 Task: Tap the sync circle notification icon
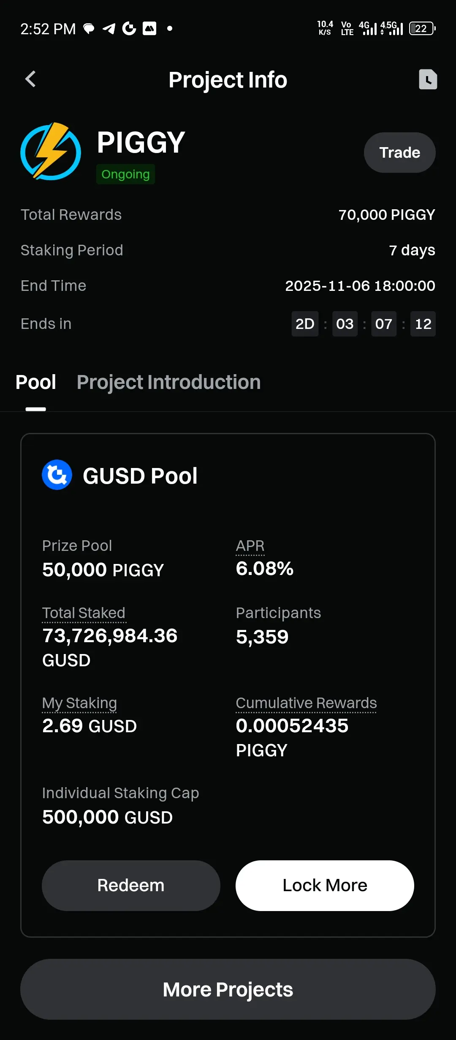click(x=129, y=28)
